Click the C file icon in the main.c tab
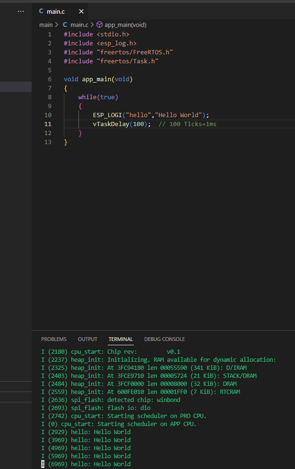295x469 pixels. 41,11
